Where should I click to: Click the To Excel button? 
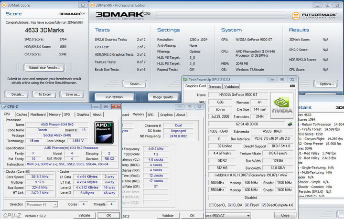pos(44,94)
